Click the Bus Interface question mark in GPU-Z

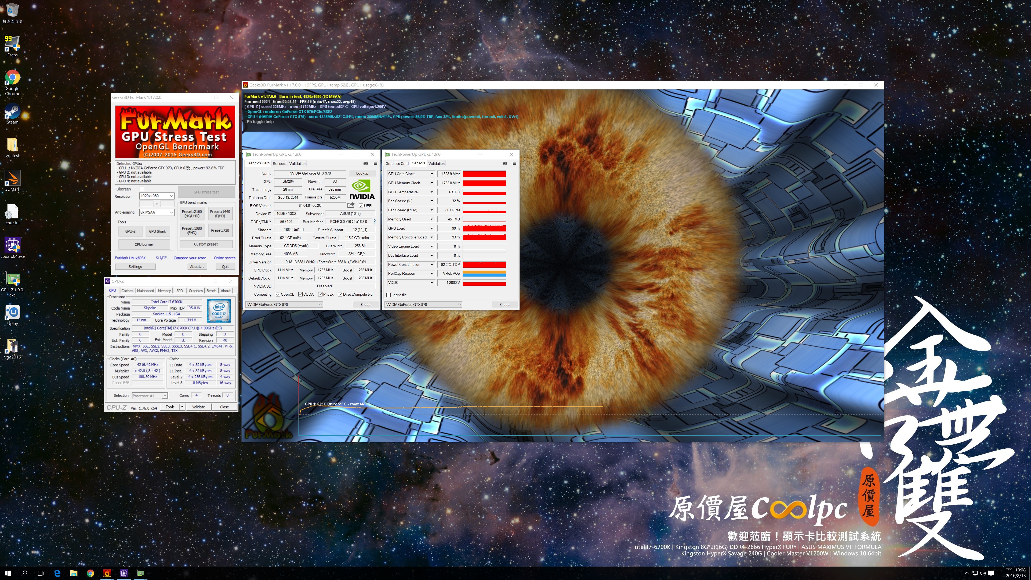coord(375,222)
